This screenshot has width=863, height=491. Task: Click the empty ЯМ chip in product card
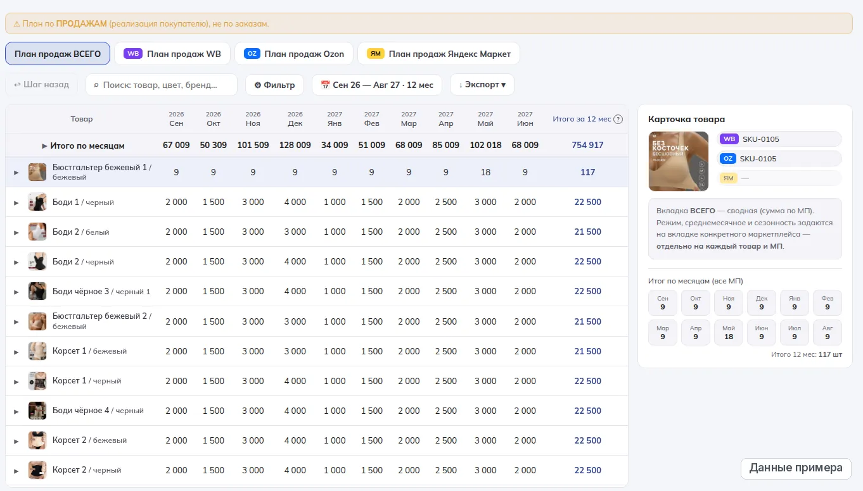(779, 178)
